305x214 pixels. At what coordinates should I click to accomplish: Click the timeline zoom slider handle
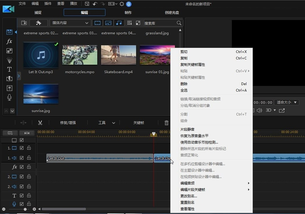(25, 209)
